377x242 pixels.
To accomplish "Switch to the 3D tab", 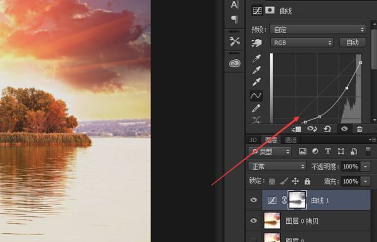I will click(253, 140).
